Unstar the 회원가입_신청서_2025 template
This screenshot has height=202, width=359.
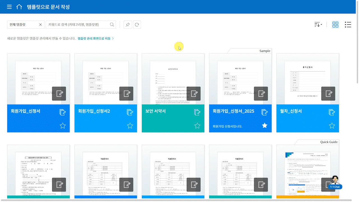[x=265, y=126]
